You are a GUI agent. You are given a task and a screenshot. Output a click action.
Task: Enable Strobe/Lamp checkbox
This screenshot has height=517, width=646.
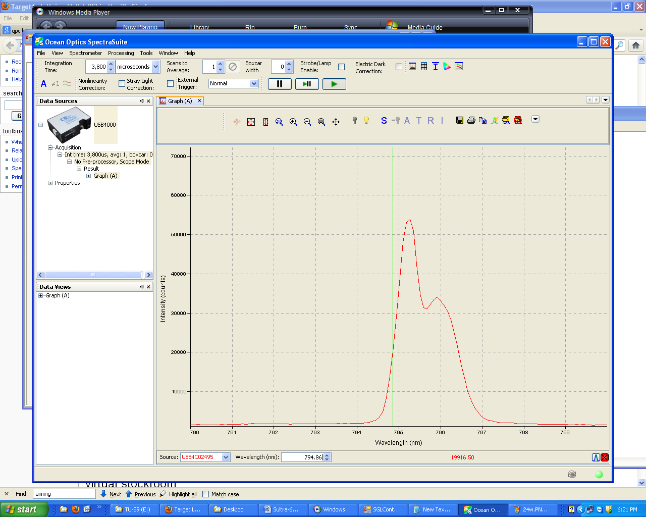click(342, 67)
